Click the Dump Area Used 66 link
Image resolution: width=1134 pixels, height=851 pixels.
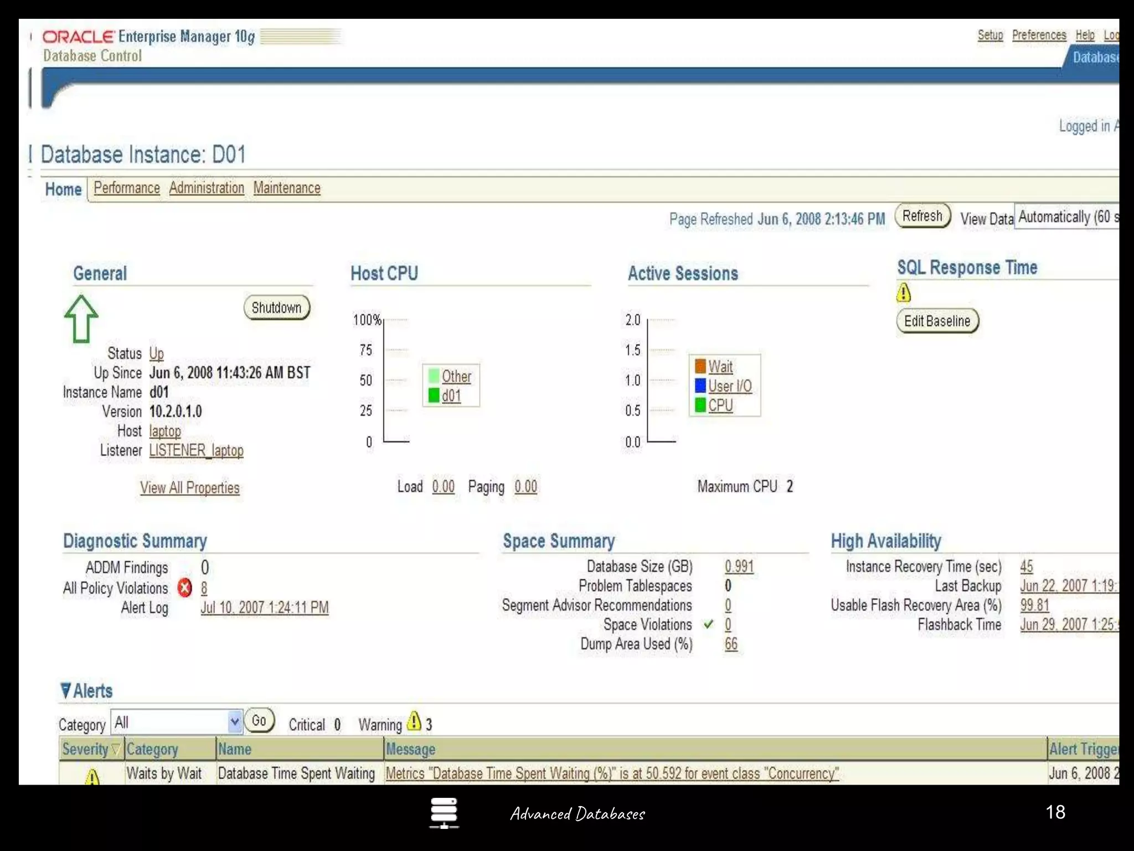click(x=731, y=644)
